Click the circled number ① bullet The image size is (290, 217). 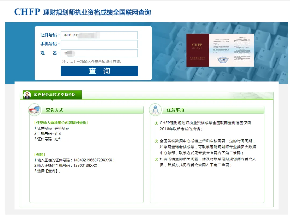click(156, 123)
